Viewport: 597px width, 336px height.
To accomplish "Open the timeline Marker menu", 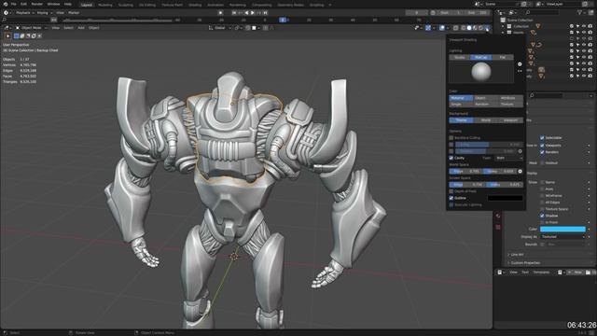I will click(x=74, y=12).
